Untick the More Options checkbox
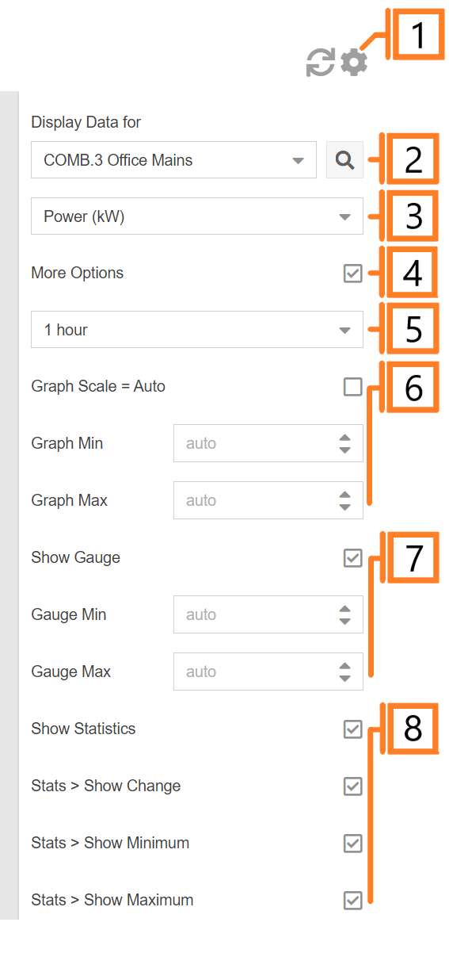449x972 pixels. pos(353,274)
